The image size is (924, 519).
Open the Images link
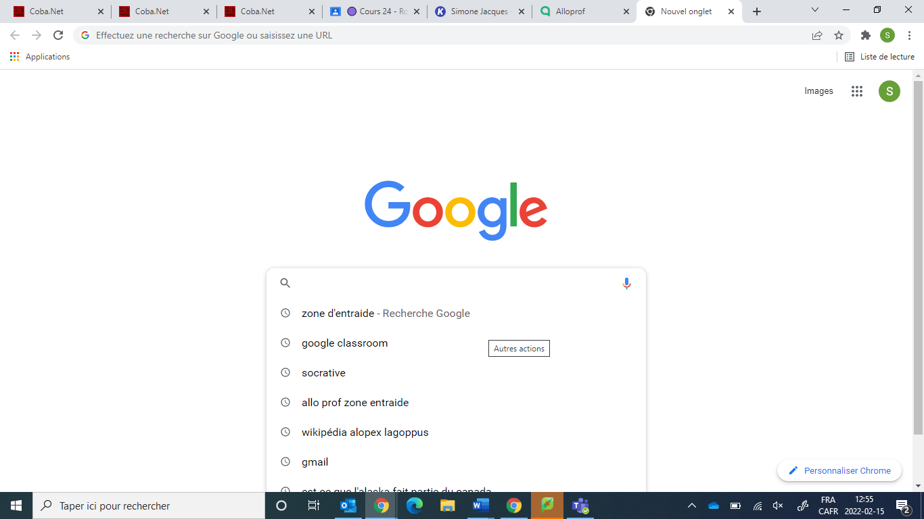pos(818,91)
